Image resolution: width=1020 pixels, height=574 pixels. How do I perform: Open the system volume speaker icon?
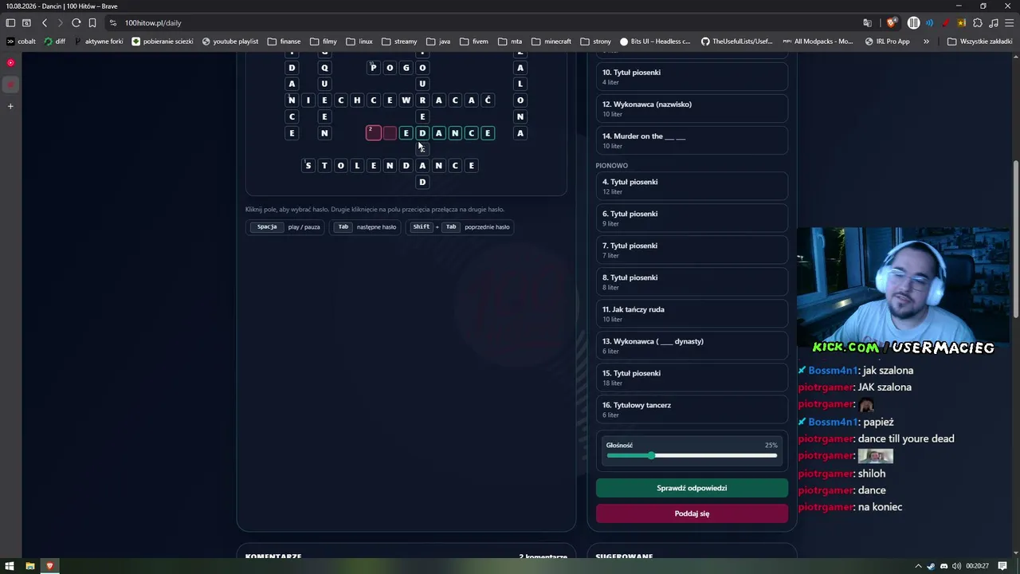click(x=957, y=566)
